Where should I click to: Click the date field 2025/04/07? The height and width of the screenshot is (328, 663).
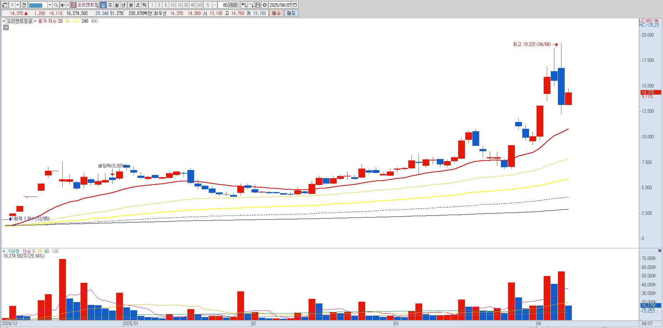coord(280,5)
